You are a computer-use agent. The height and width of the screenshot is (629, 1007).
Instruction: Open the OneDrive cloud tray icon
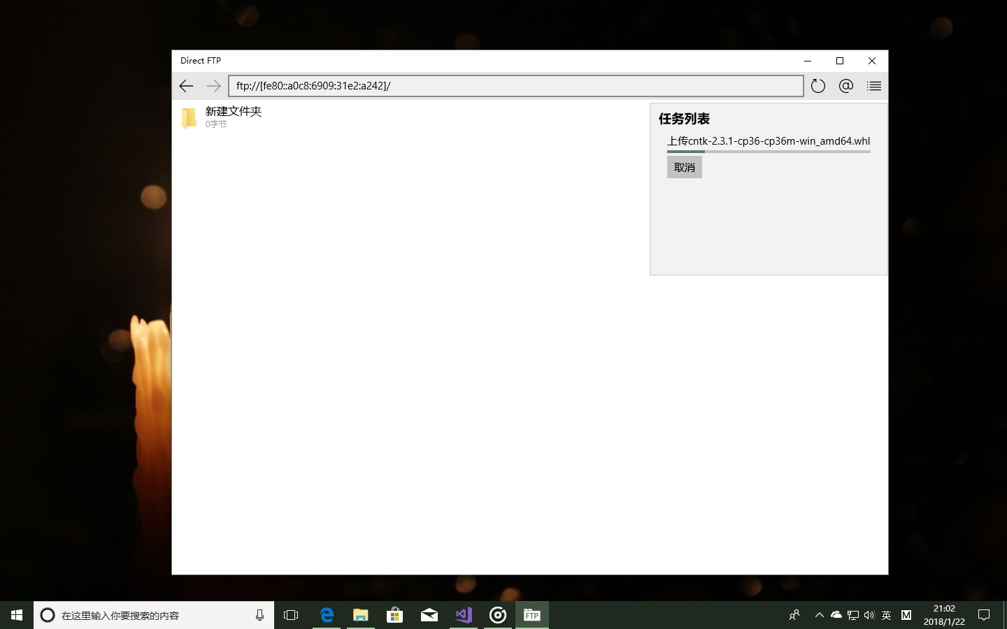[836, 615]
